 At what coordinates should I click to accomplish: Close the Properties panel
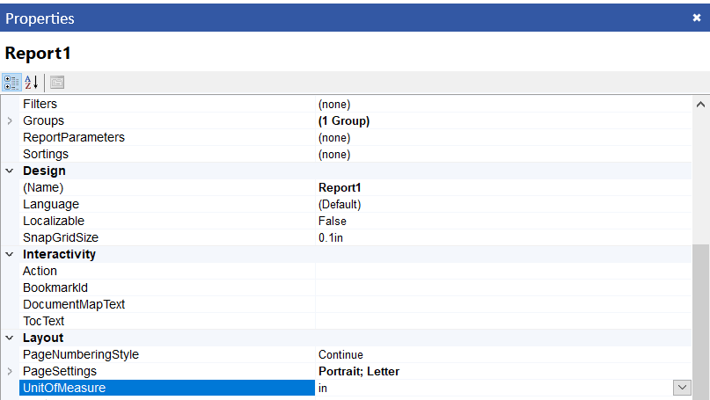pos(697,18)
